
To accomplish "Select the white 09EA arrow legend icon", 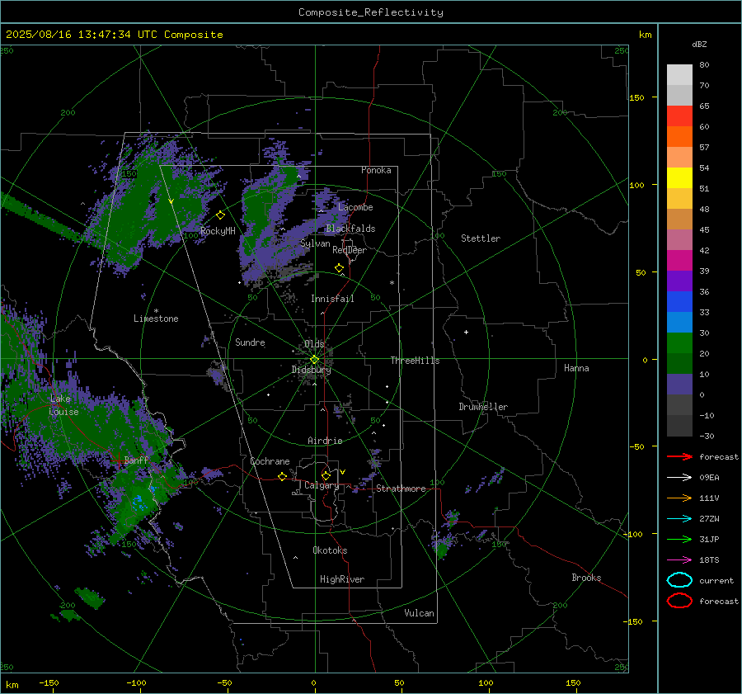I will click(679, 478).
